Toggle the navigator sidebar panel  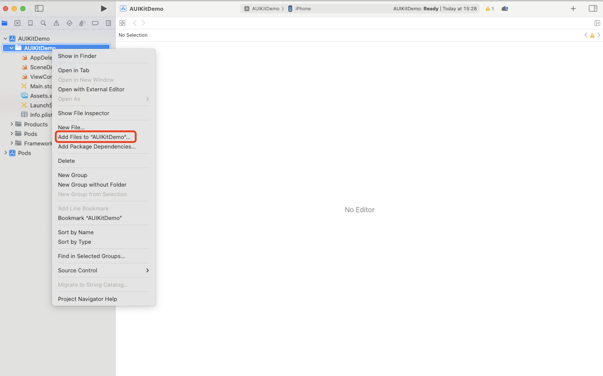(39, 9)
